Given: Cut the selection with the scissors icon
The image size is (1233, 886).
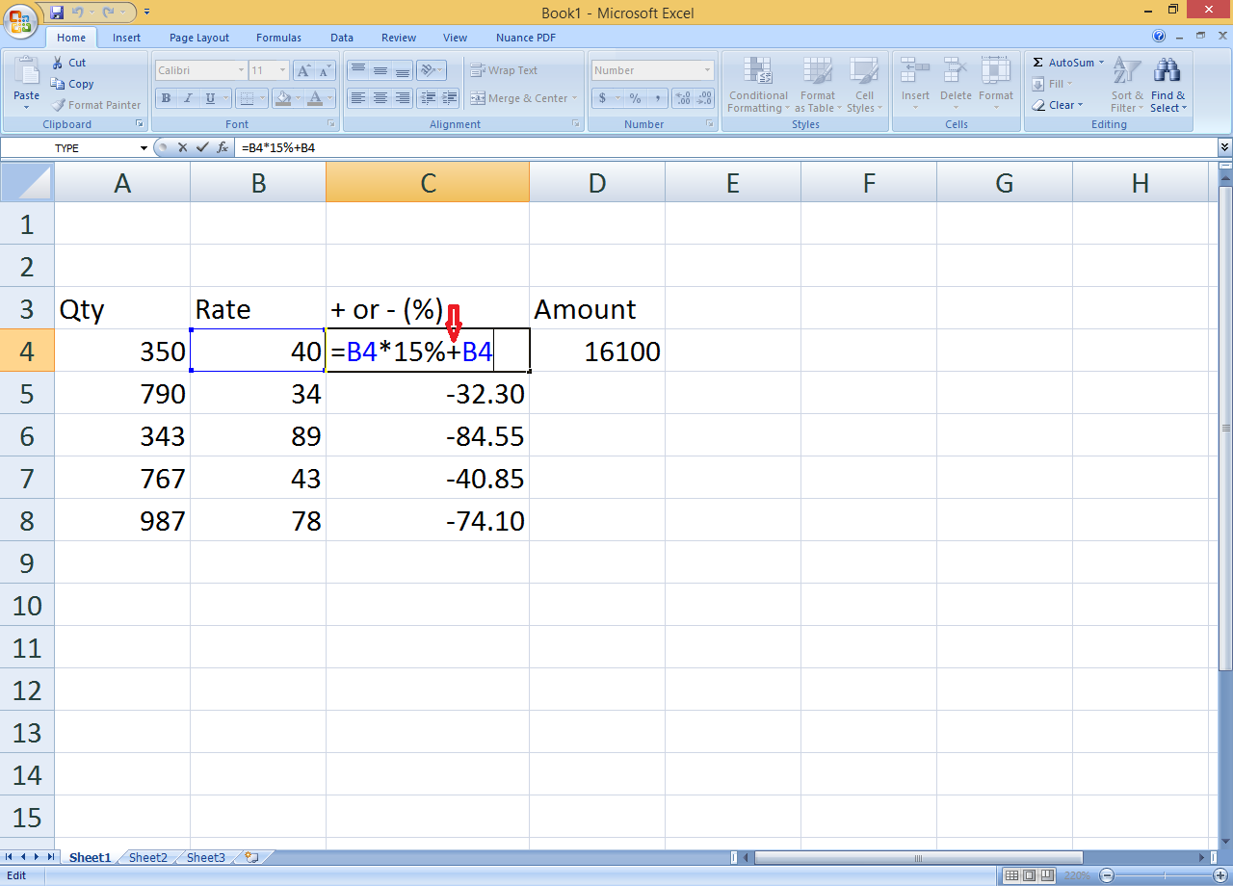Looking at the screenshot, I should [57, 63].
